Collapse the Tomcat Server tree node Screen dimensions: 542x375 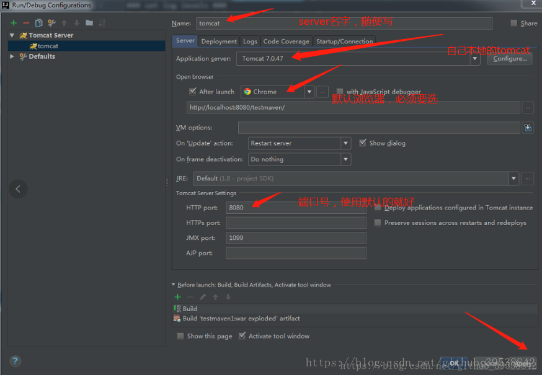12,35
